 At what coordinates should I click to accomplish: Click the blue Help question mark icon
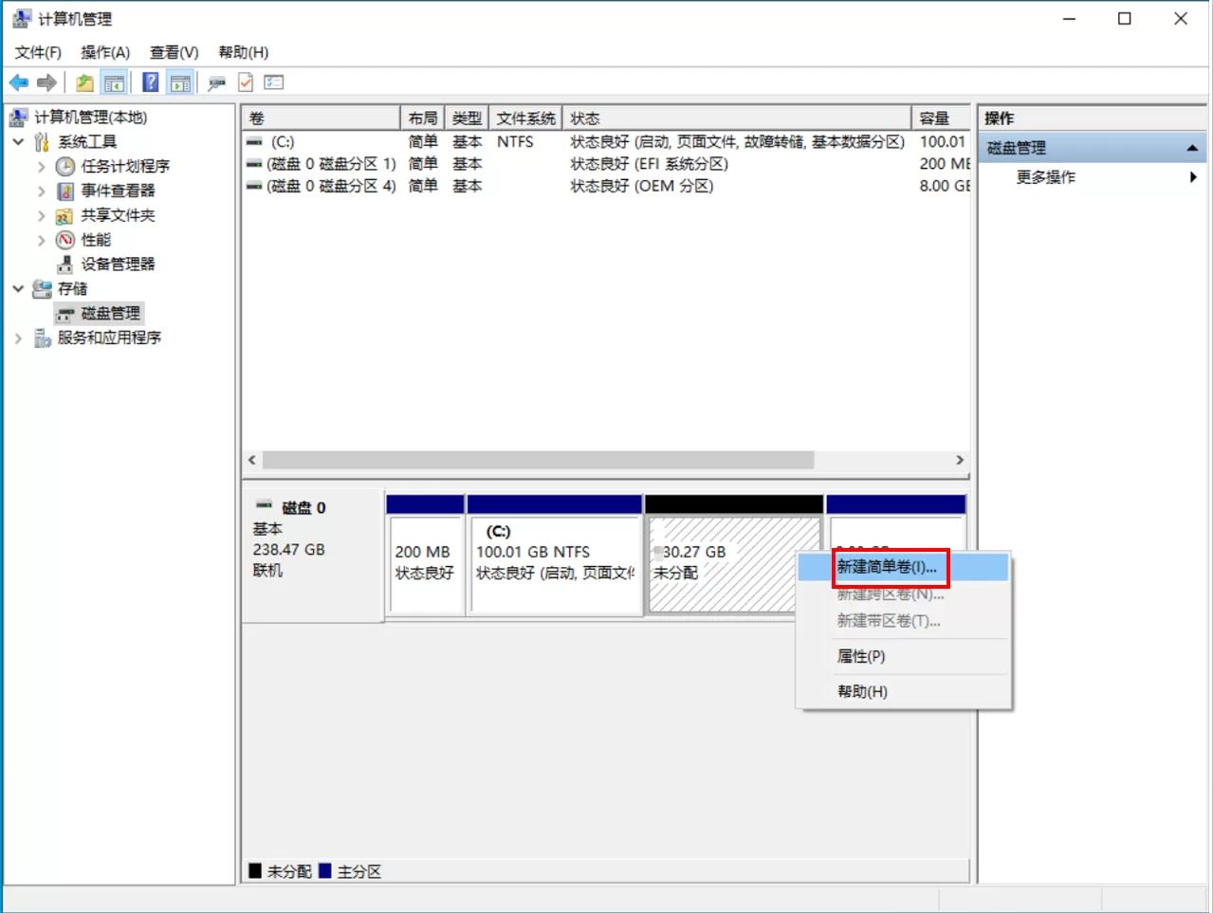coord(150,83)
